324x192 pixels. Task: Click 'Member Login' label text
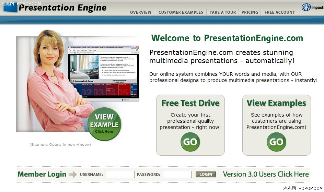[x=42, y=174]
